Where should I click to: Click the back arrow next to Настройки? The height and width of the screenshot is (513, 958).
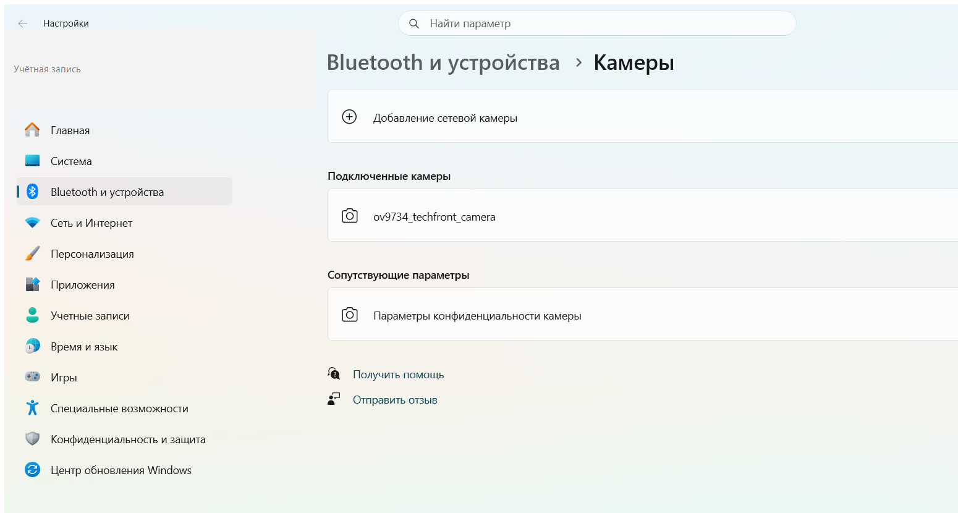pyautogui.click(x=23, y=23)
